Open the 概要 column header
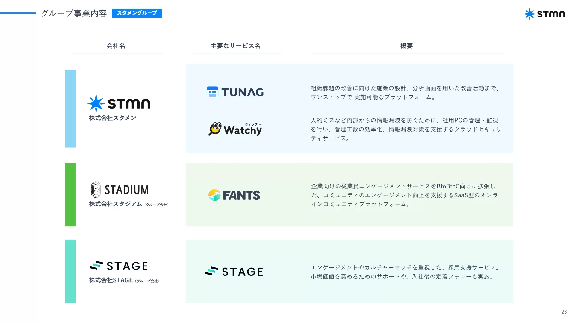Viewport: 575px width, 323px height. click(406, 46)
